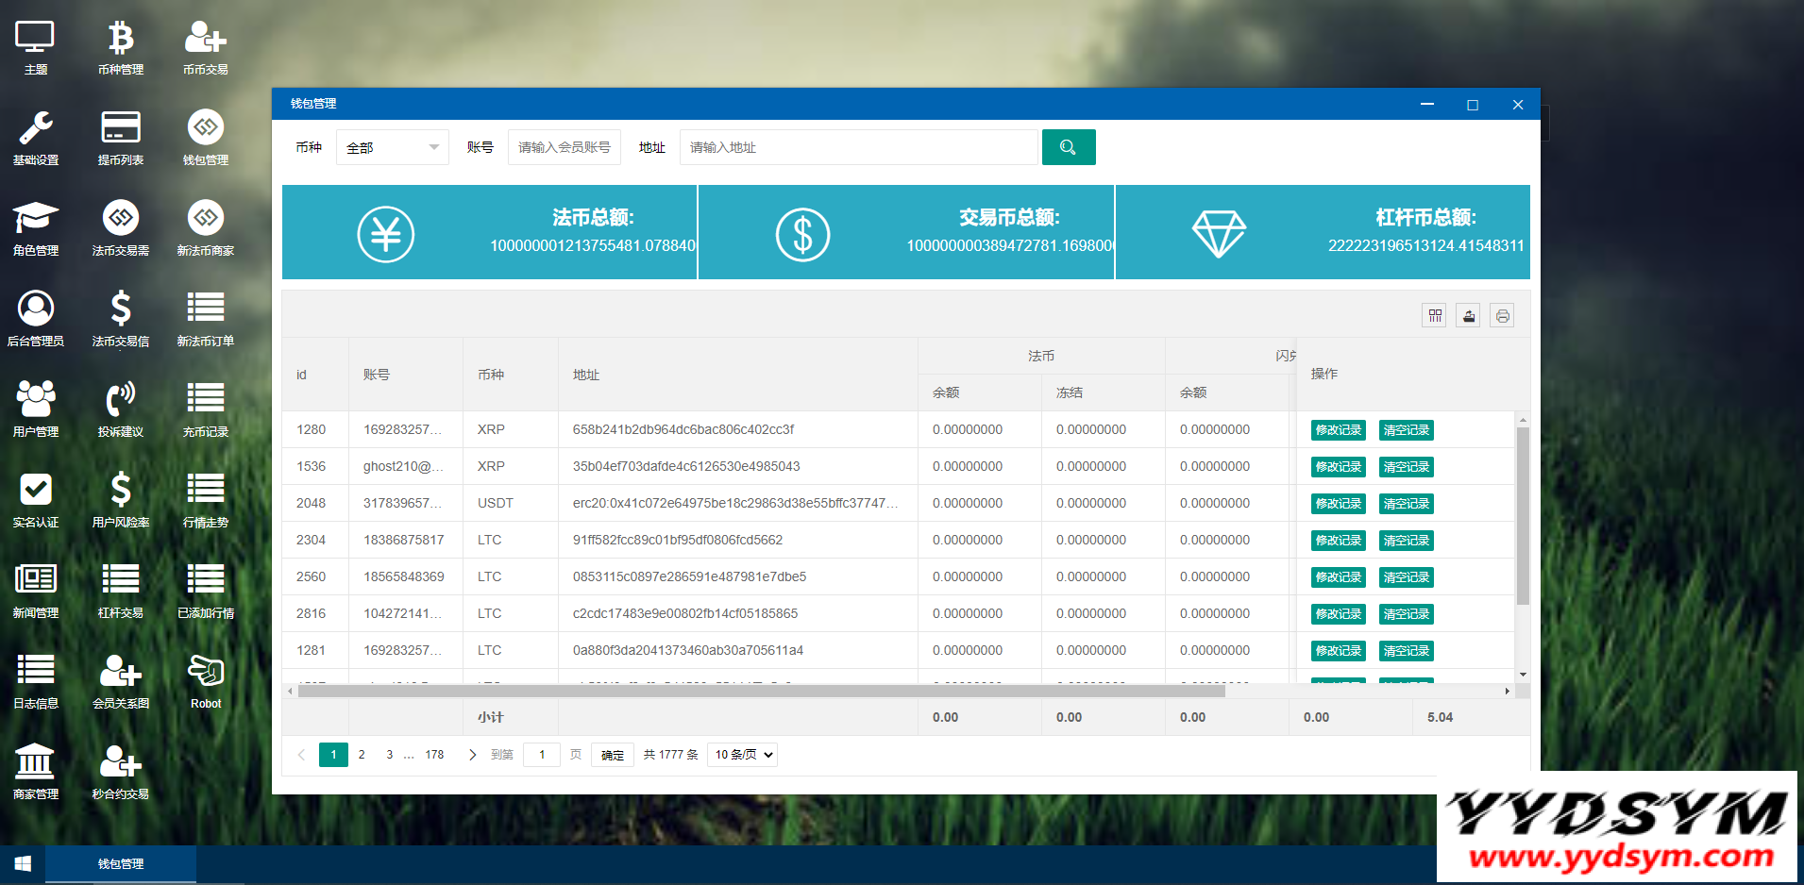
Task: Jump to last page 178
Action: pyautogui.click(x=434, y=755)
